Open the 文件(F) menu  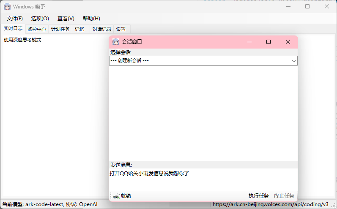(15, 19)
